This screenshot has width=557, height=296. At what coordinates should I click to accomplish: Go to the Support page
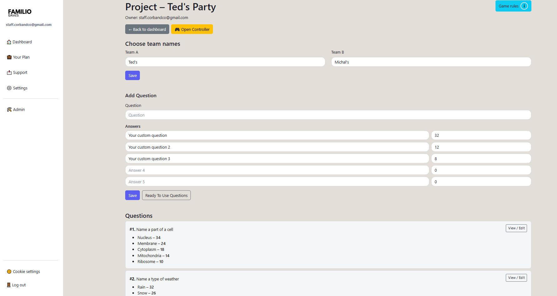click(17, 73)
